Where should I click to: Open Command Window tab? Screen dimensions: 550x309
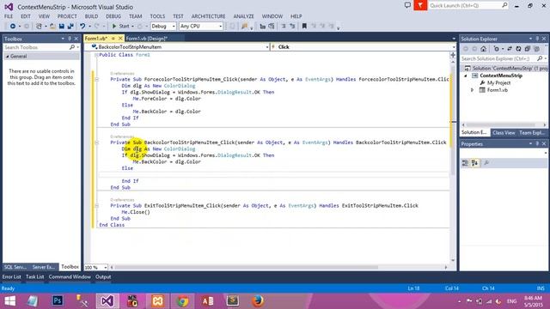click(70, 276)
